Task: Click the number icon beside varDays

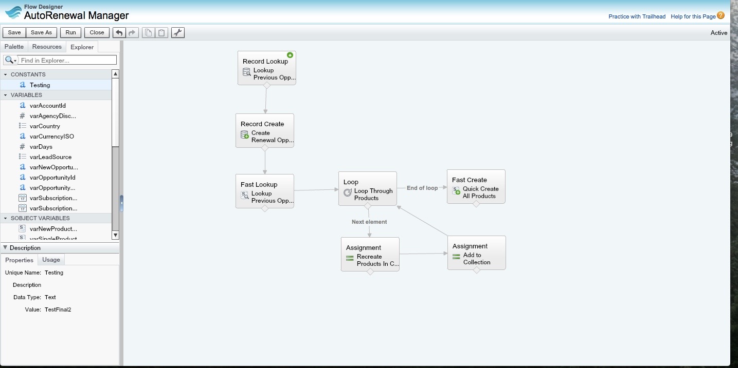Action: (22, 147)
